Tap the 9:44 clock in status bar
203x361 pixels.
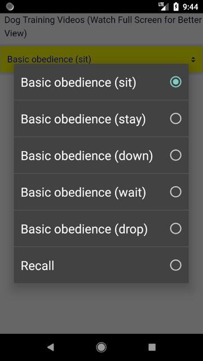[x=191, y=7]
